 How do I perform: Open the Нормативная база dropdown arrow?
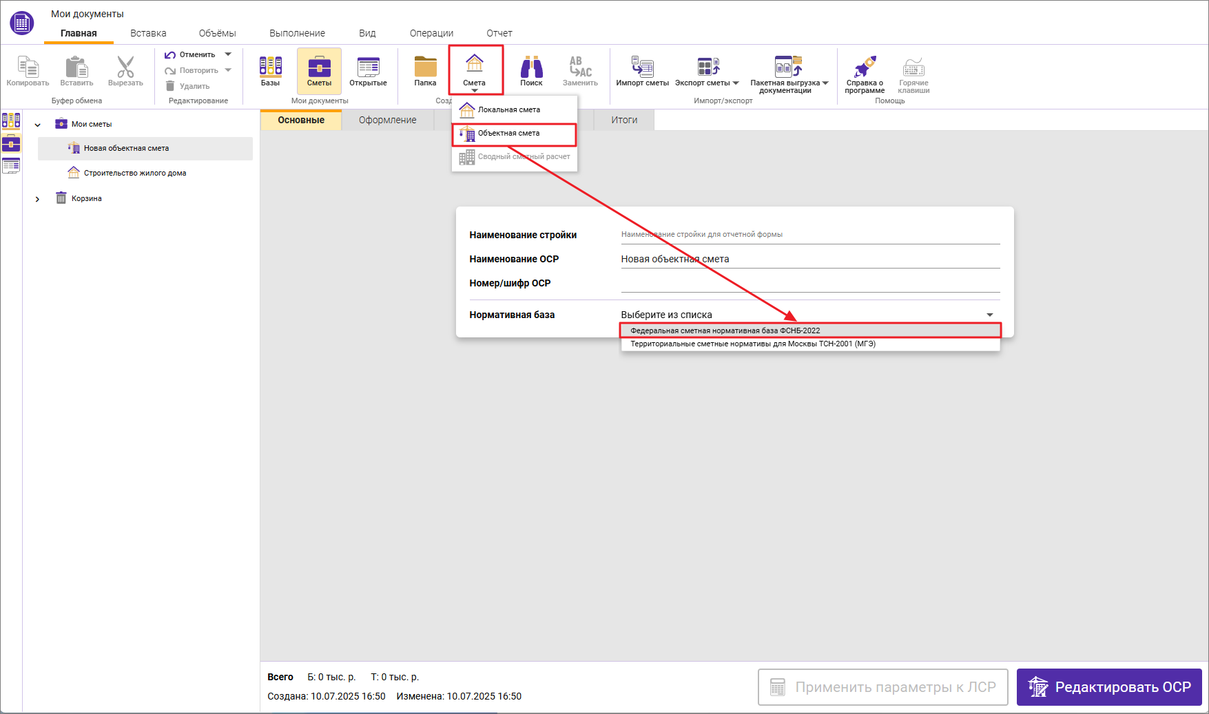point(989,315)
